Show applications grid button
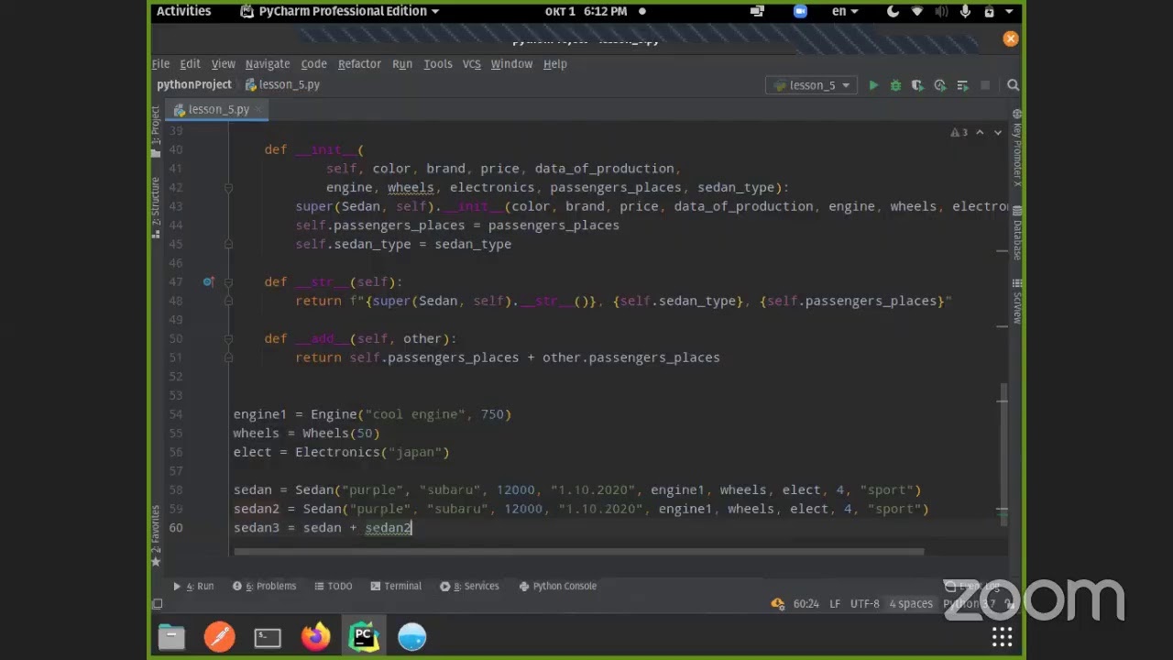 (x=1002, y=636)
